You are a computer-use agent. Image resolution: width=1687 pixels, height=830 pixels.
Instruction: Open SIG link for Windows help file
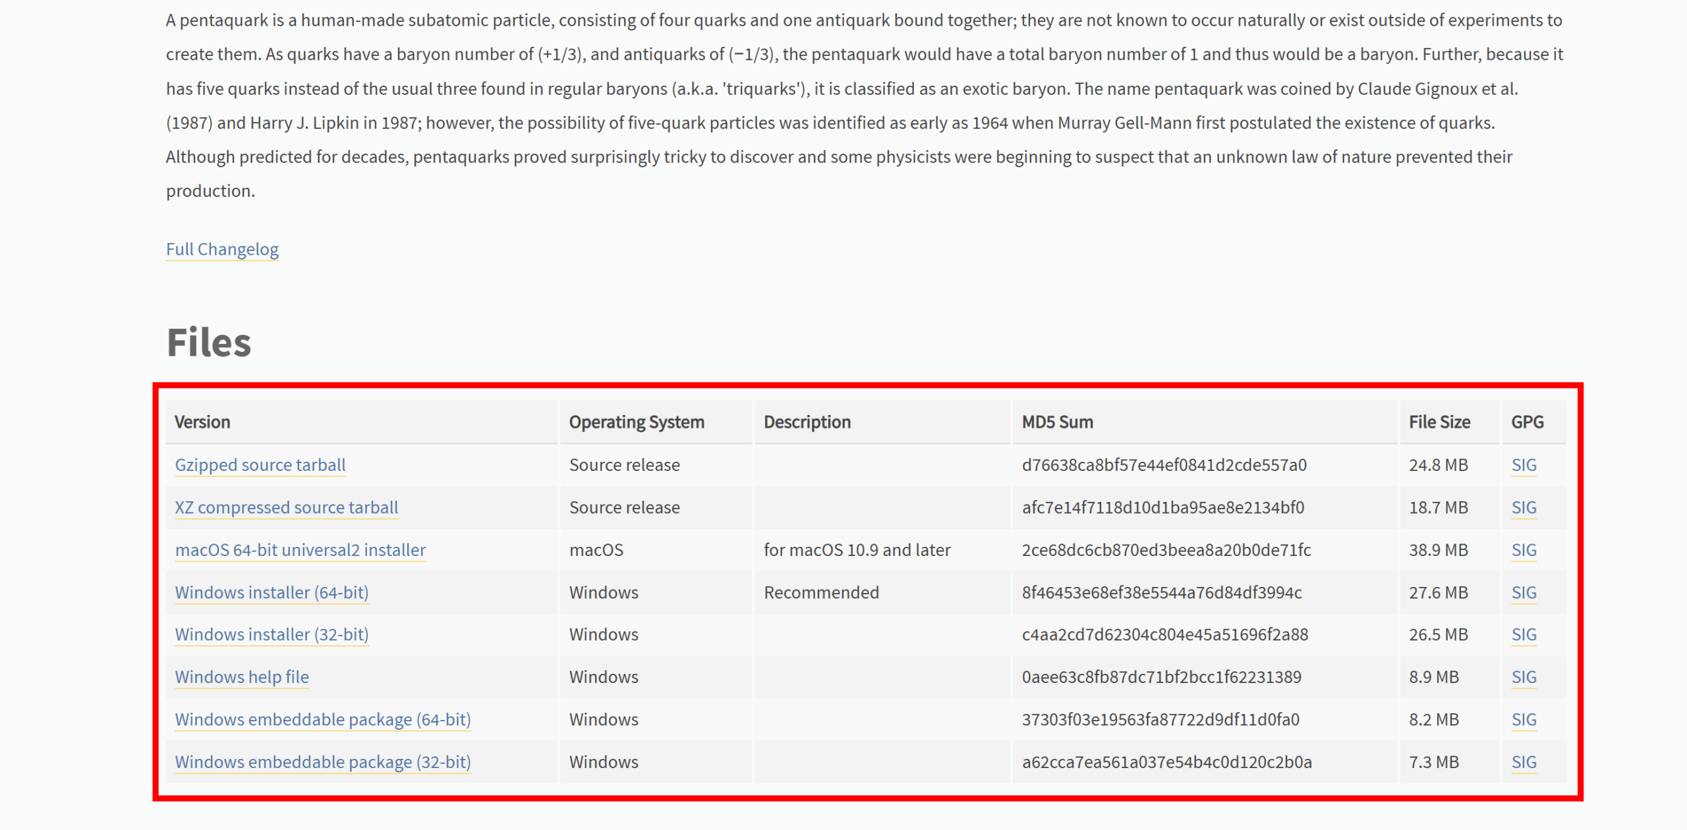[1524, 677]
